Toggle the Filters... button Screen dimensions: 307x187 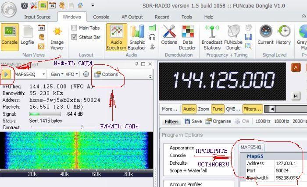tap(252, 109)
